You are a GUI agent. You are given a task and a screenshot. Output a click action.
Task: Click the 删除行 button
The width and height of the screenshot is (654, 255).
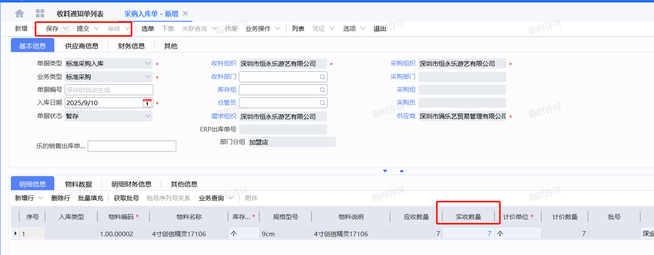click(x=61, y=198)
